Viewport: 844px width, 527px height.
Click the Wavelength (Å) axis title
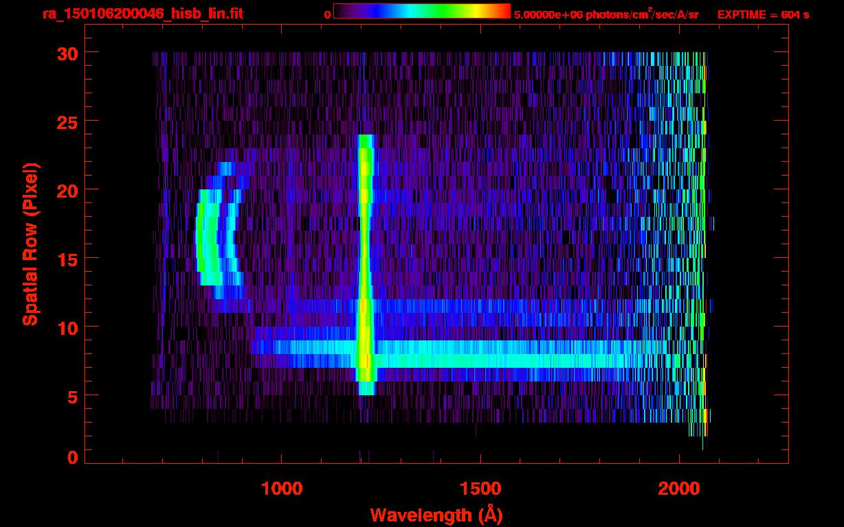(x=438, y=515)
